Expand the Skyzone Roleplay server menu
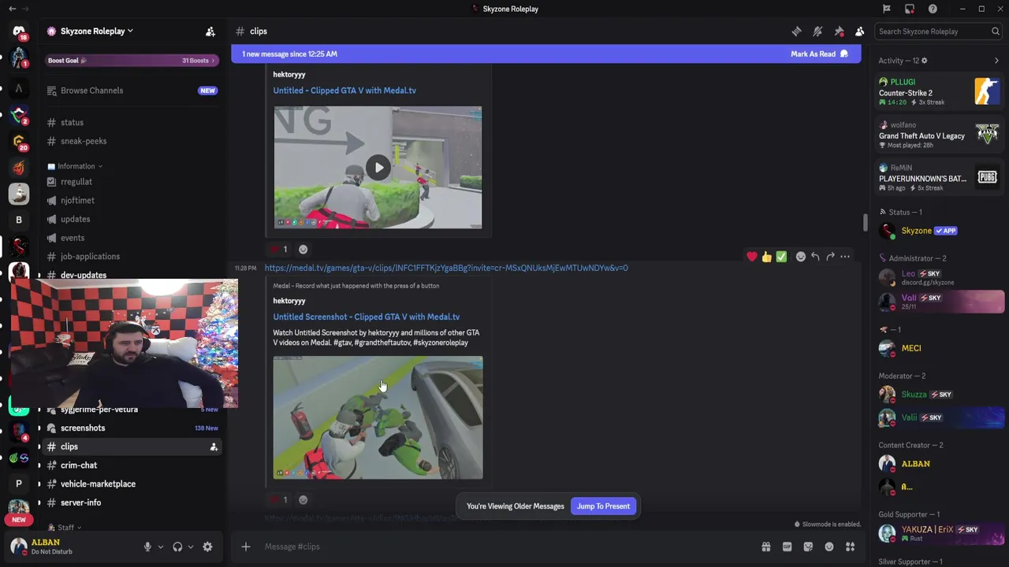This screenshot has width=1009, height=567. (x=96, y=31)
